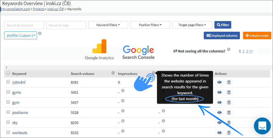Screen dimensions: 273x138
Task: View details for keyword gyms
Action: pos(219,92)
